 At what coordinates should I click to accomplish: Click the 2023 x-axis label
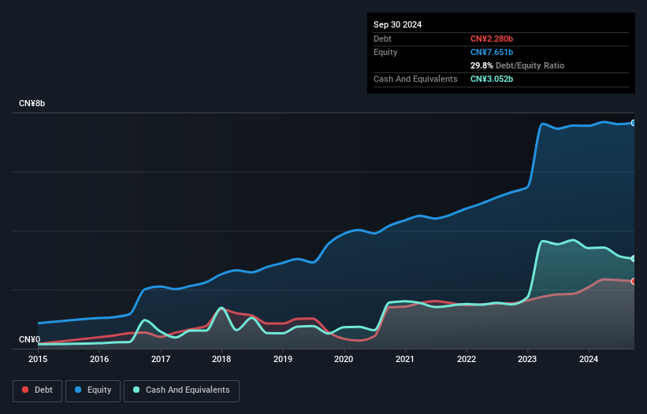coord(527,359)
